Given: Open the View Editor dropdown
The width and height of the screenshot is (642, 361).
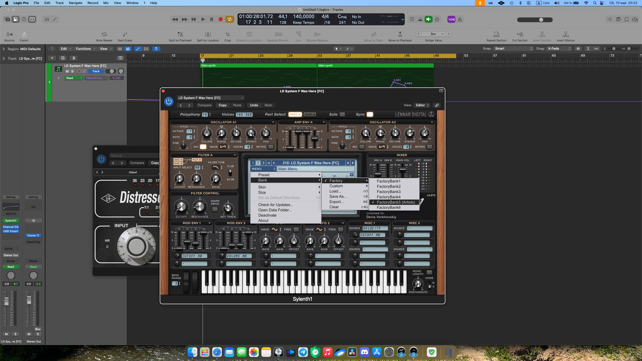Looking at the screenshot, I should (422, 105).
